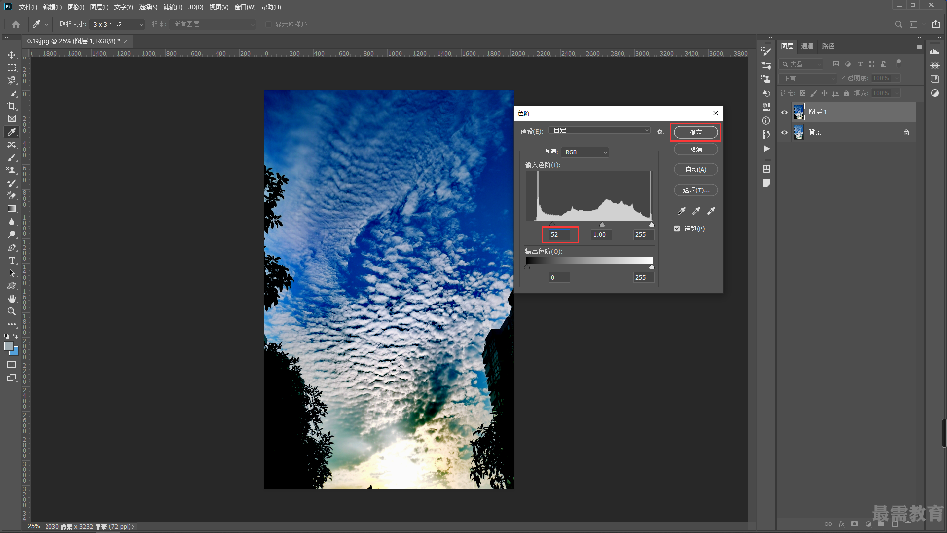Open the 窗口(W) menu
The height and width of the screenshot is (533, 947).
(245, 7)
